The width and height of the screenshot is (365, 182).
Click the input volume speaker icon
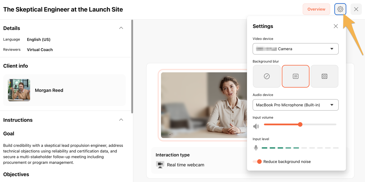pos(256,126)
